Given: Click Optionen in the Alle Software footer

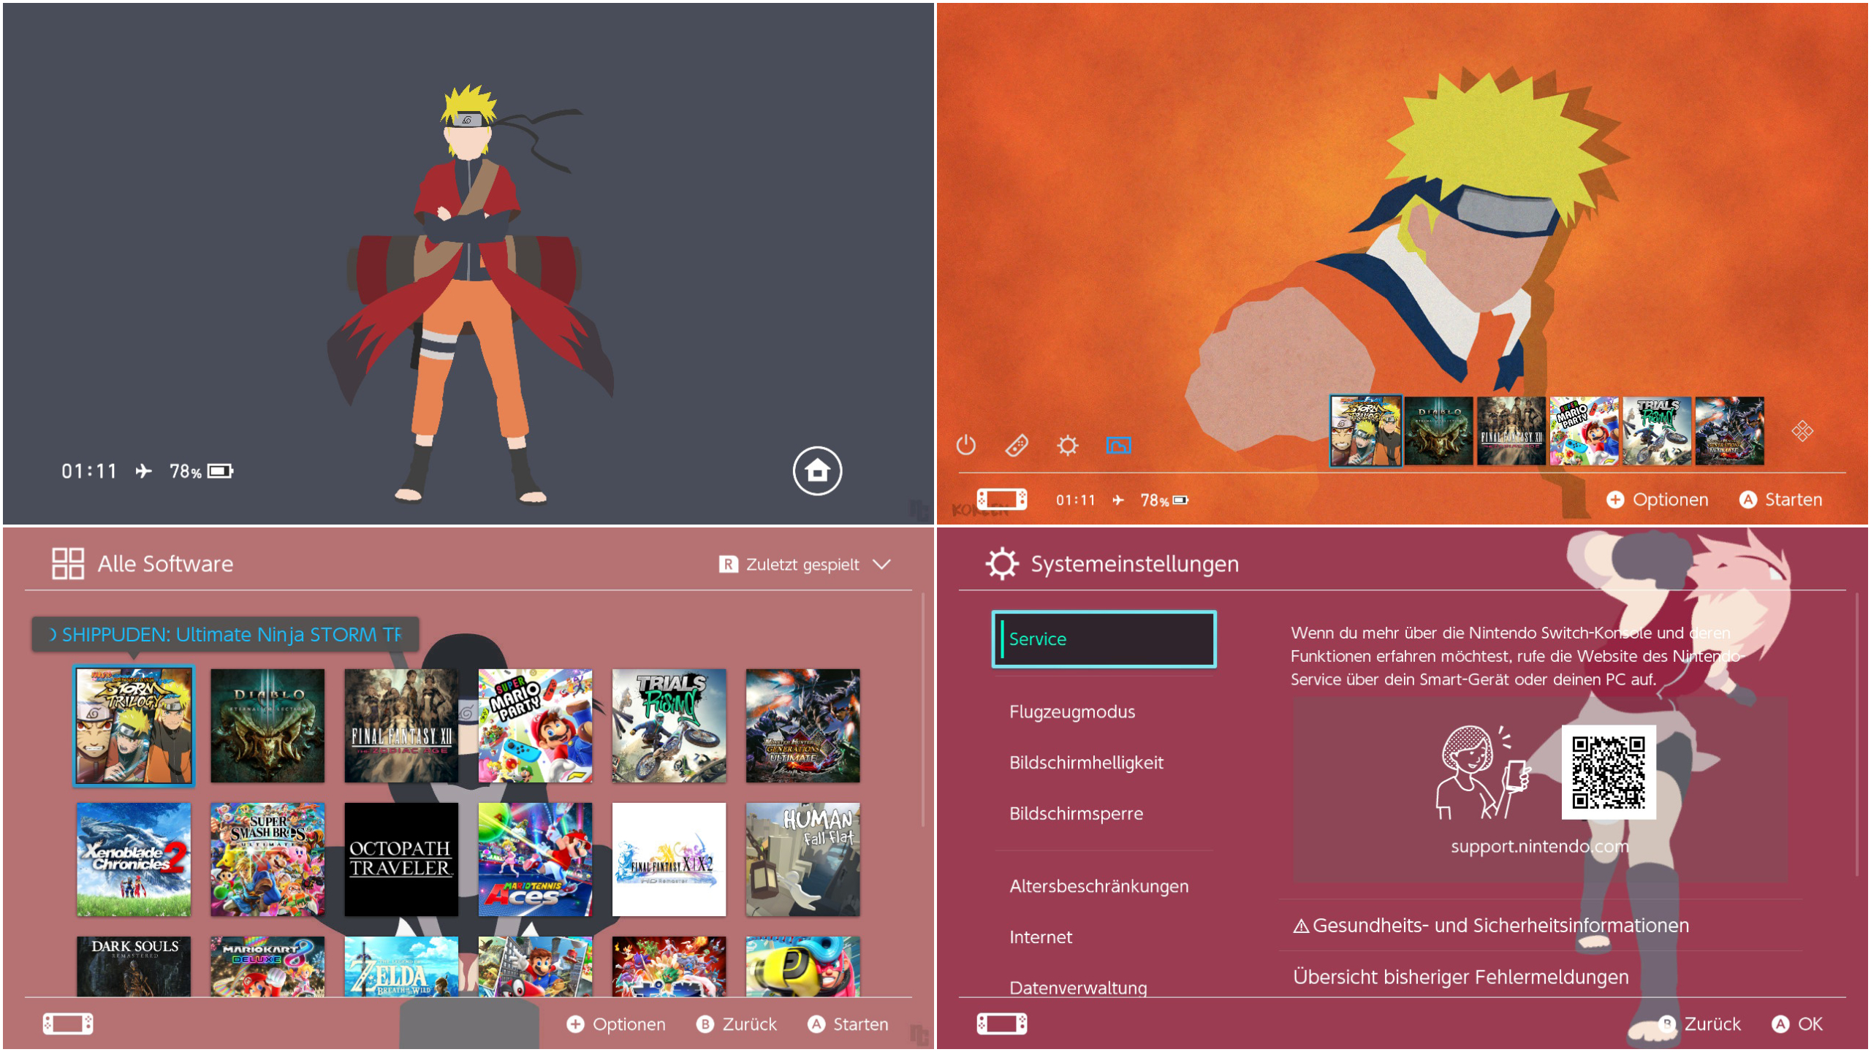Looking at the screenshot, I should pyautogui.click(x=616, y=1024).
